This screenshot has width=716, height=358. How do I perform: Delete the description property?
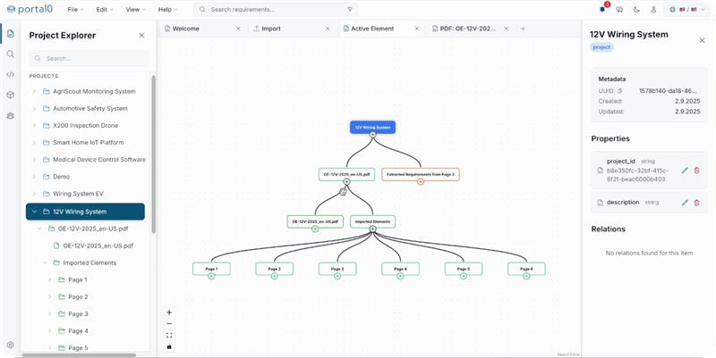point(697,203)
